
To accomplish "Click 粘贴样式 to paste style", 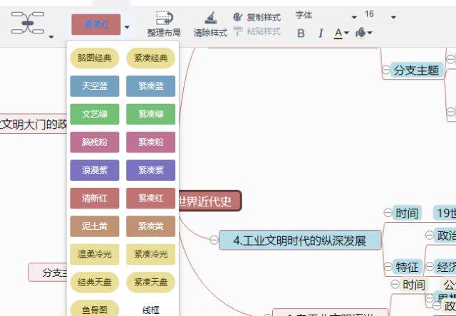I will [257, 31].
